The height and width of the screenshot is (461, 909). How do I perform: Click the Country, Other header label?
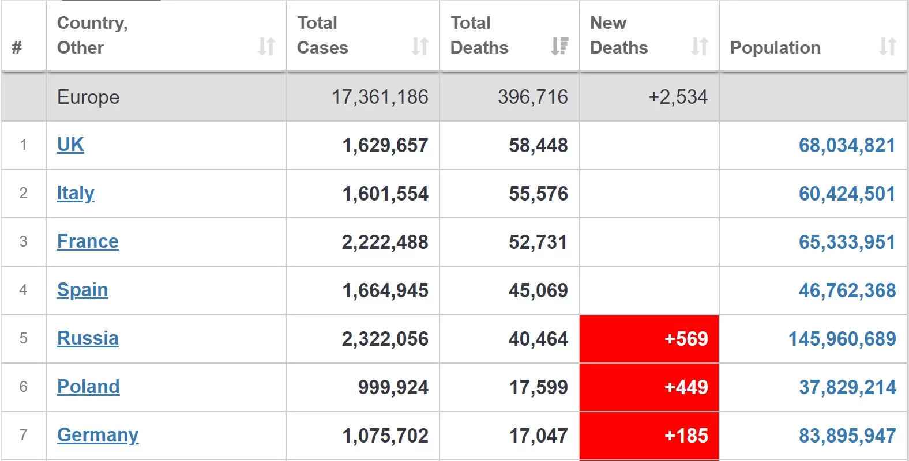pyautogui.click(x=92, y=35)
